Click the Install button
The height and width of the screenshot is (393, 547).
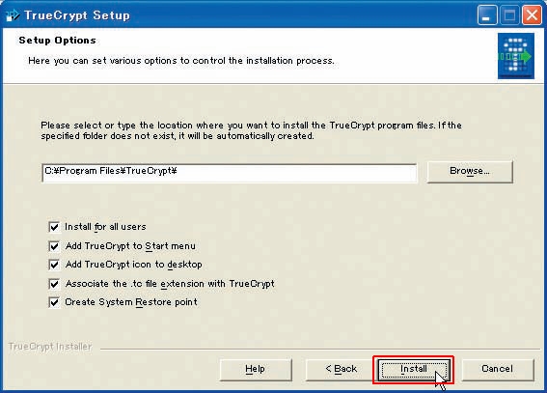[x=414, y=369]
